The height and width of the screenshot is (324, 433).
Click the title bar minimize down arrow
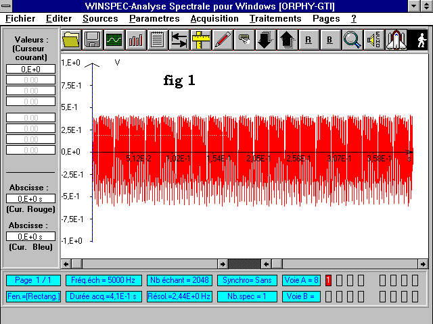coord(413,6)
